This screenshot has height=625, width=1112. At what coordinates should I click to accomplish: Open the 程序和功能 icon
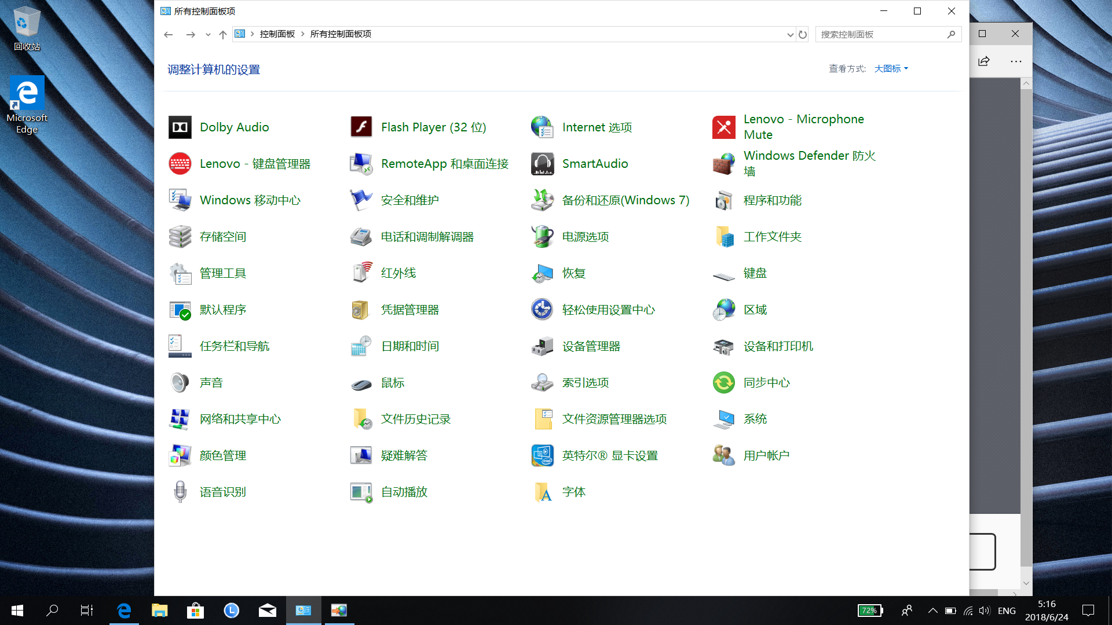(724, 200)
